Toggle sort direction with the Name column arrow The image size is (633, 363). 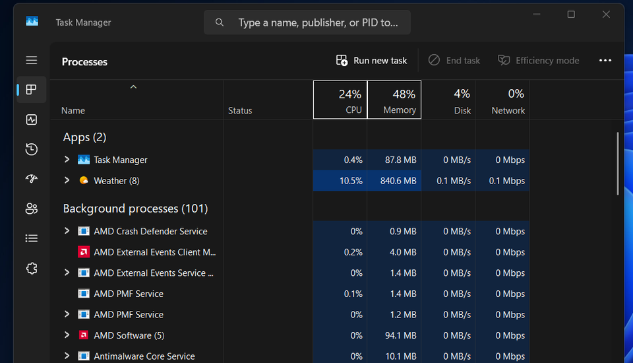[x=133, y=87]
